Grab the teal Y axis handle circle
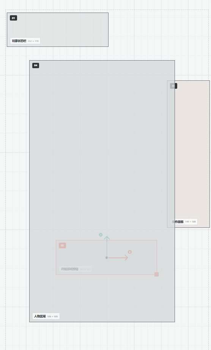 [x=101, y=235]
